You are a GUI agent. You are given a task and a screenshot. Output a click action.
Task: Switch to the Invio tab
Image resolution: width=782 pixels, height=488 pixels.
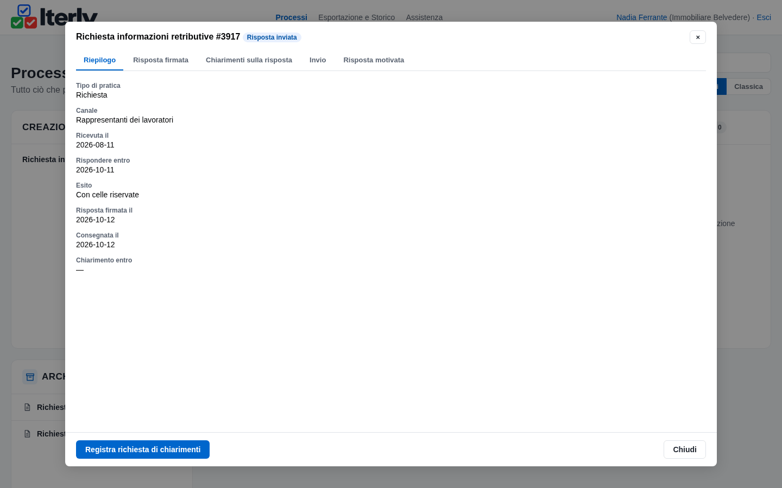pos(318,60)
